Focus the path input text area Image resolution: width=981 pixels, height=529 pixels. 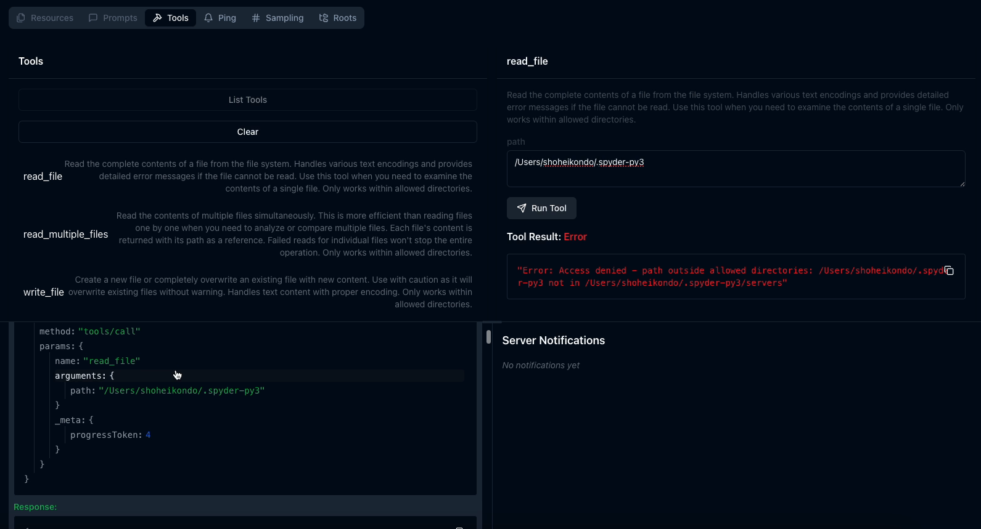pos(736,169)
